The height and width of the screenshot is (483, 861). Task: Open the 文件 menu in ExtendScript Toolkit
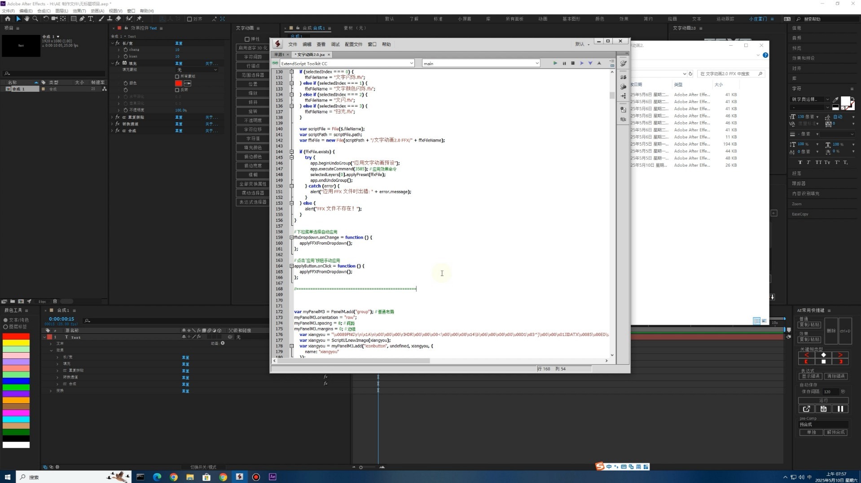point(293,44)
